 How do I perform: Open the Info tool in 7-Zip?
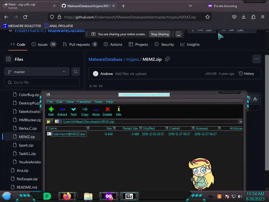point(118,111)
